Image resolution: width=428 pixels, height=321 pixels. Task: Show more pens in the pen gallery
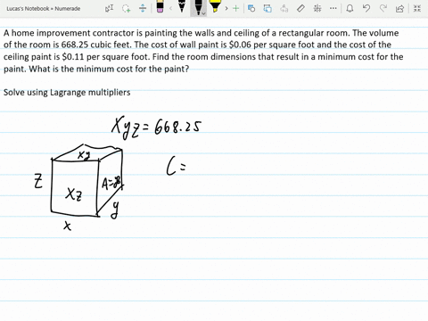tap(226, 8)
